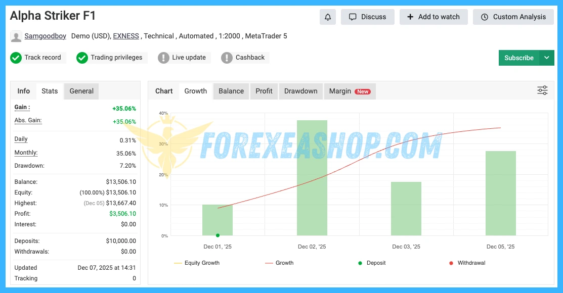Toggle Withdrawal legend marker
The width and height of the screenshot is (563, 293).
coord(467,263)
